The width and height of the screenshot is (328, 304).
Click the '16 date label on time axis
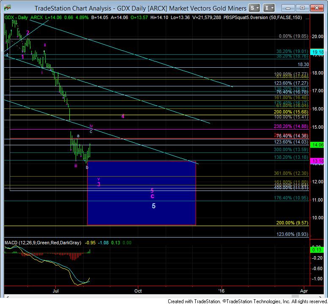point(221,291)
